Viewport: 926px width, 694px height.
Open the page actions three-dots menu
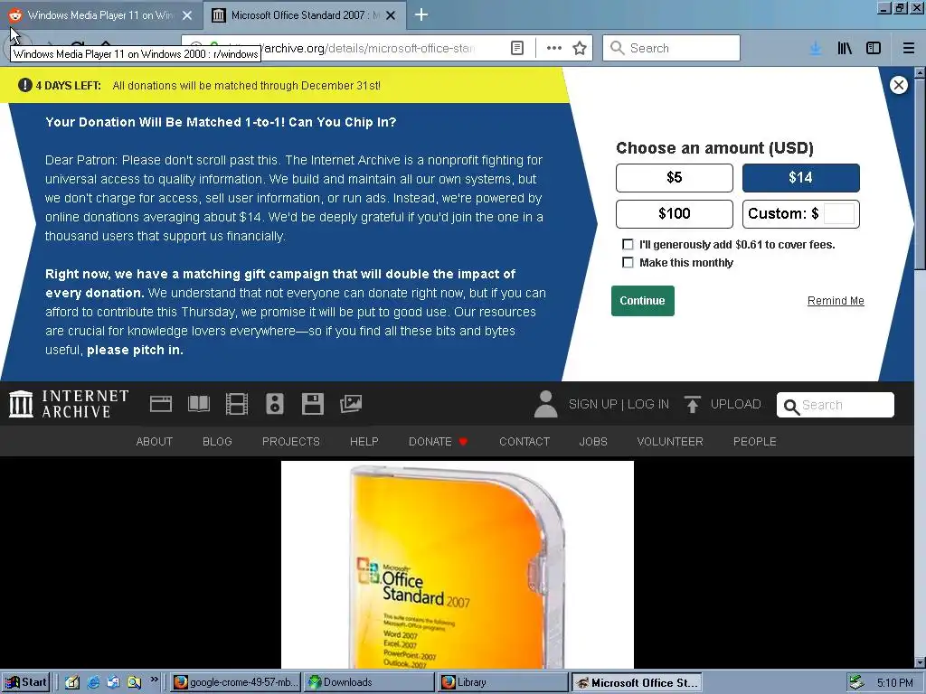coord(554,49)
